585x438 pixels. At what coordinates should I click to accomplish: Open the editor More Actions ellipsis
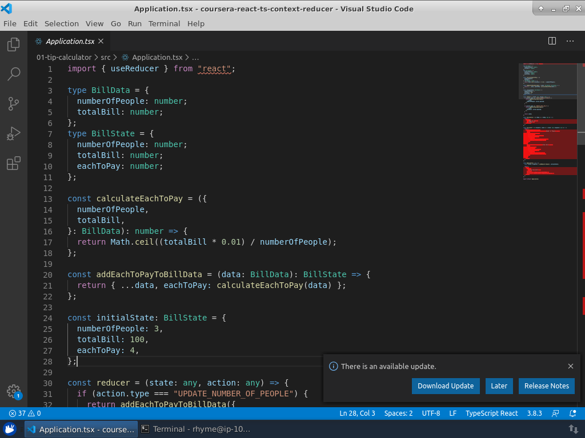570,41
